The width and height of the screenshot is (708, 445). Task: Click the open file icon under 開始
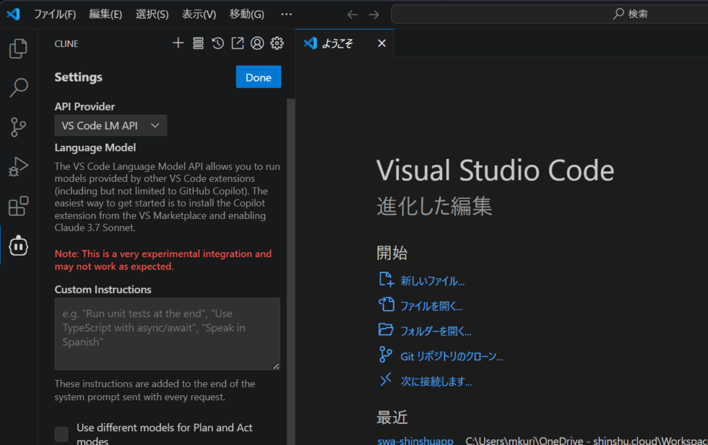pos(386,304)
